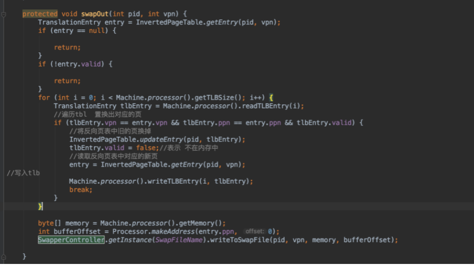Click tlbEntry.valid = false assignment
This screenshot has width=474, height=265.
click(x=114, y=148)
